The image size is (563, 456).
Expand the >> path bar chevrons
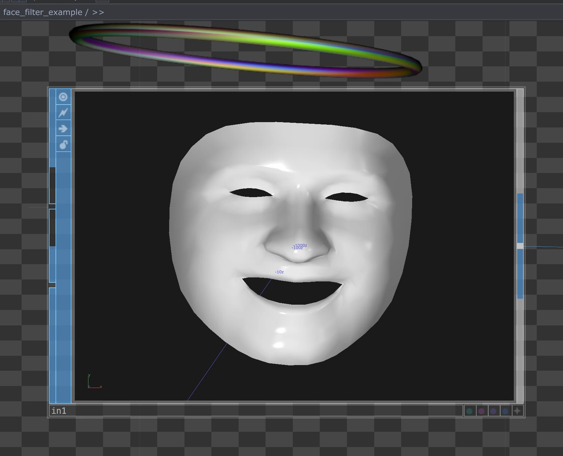98,13
